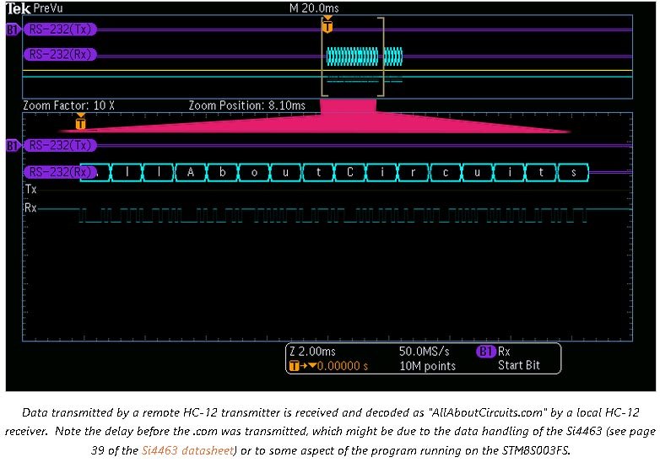Click the Tek logo

click(18, 8)
